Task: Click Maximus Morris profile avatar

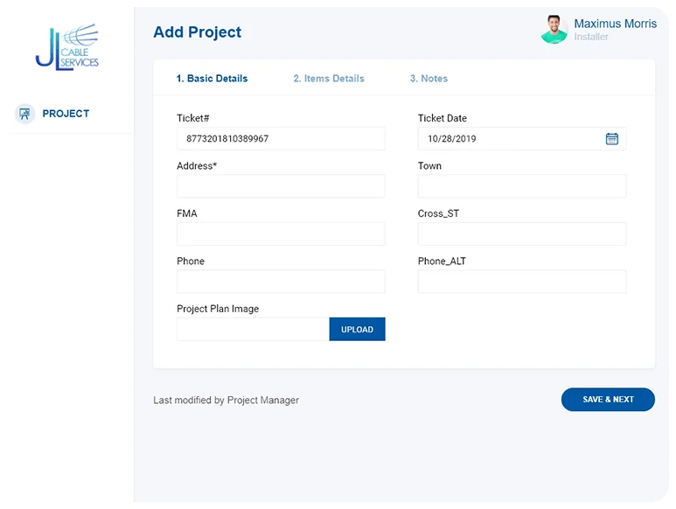Action: point(554,30)
